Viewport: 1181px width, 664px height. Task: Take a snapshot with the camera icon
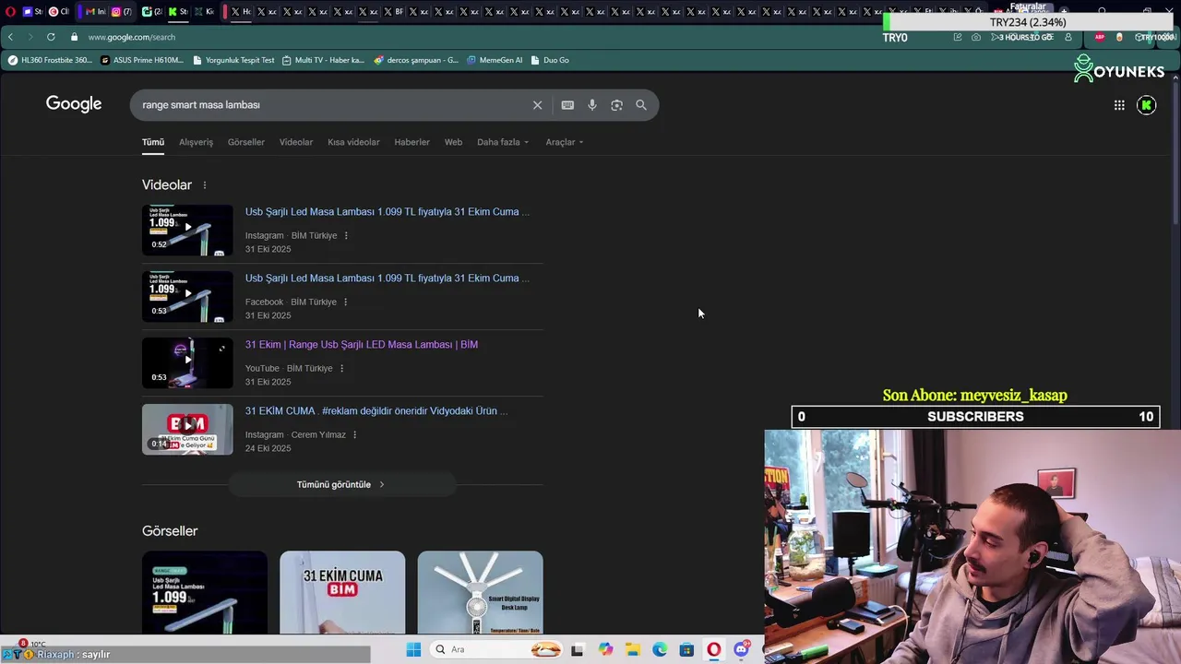[976, 37]
